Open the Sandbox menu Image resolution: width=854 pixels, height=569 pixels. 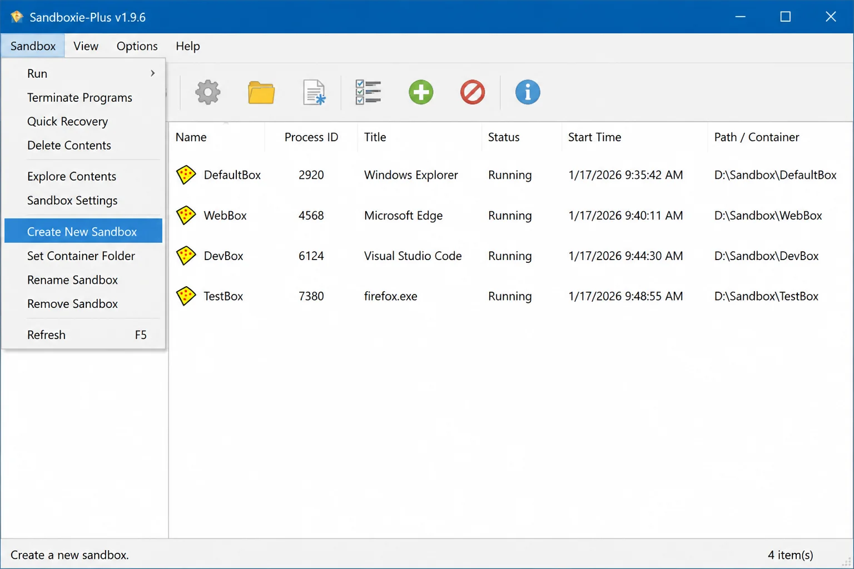(33, 46)
